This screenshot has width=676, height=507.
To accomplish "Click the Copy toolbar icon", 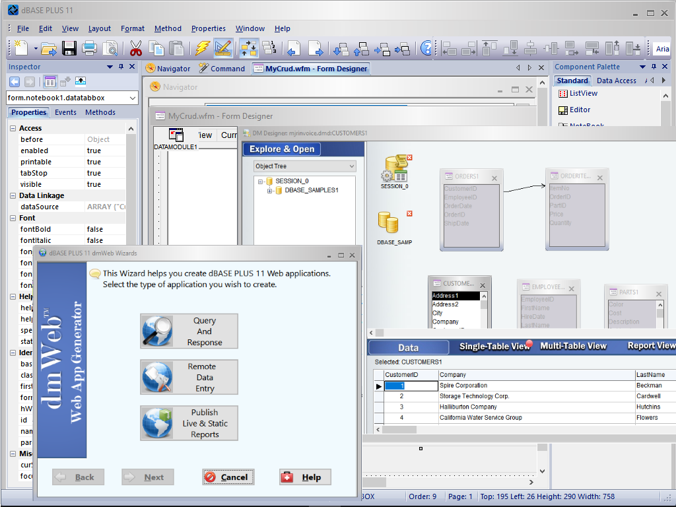I will coord(156,48).
